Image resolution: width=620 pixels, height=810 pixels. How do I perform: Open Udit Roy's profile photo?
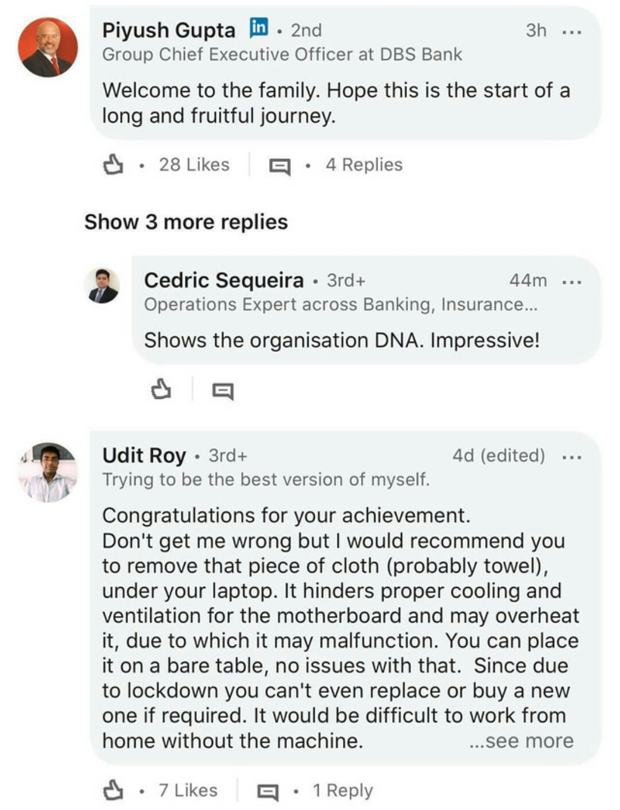tap(48, 472)
